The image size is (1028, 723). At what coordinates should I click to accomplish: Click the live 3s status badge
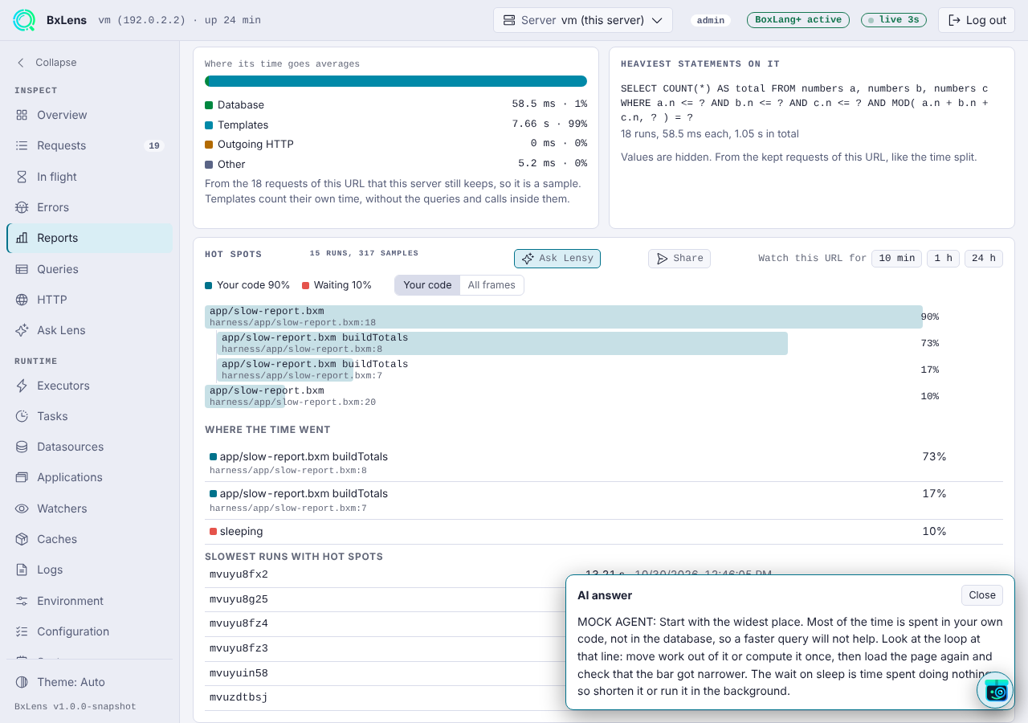pos(894,20)
